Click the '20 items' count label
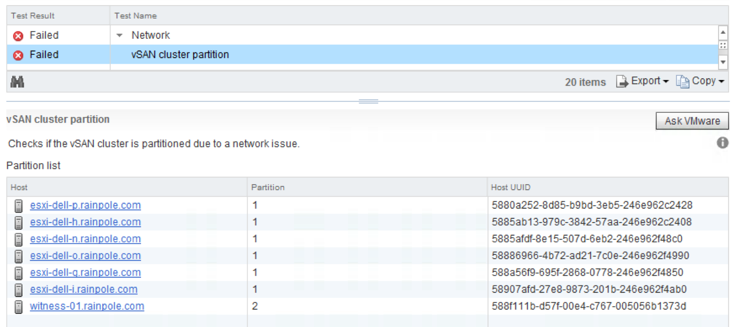The height and width of the screenshot is (327, 737). pos(585,82)
